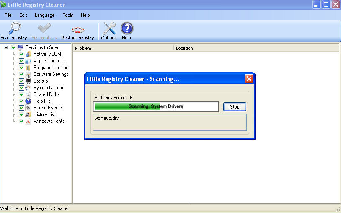Uncheck the History List checkbox
341x213 pixels.
(x=21, y=114)
